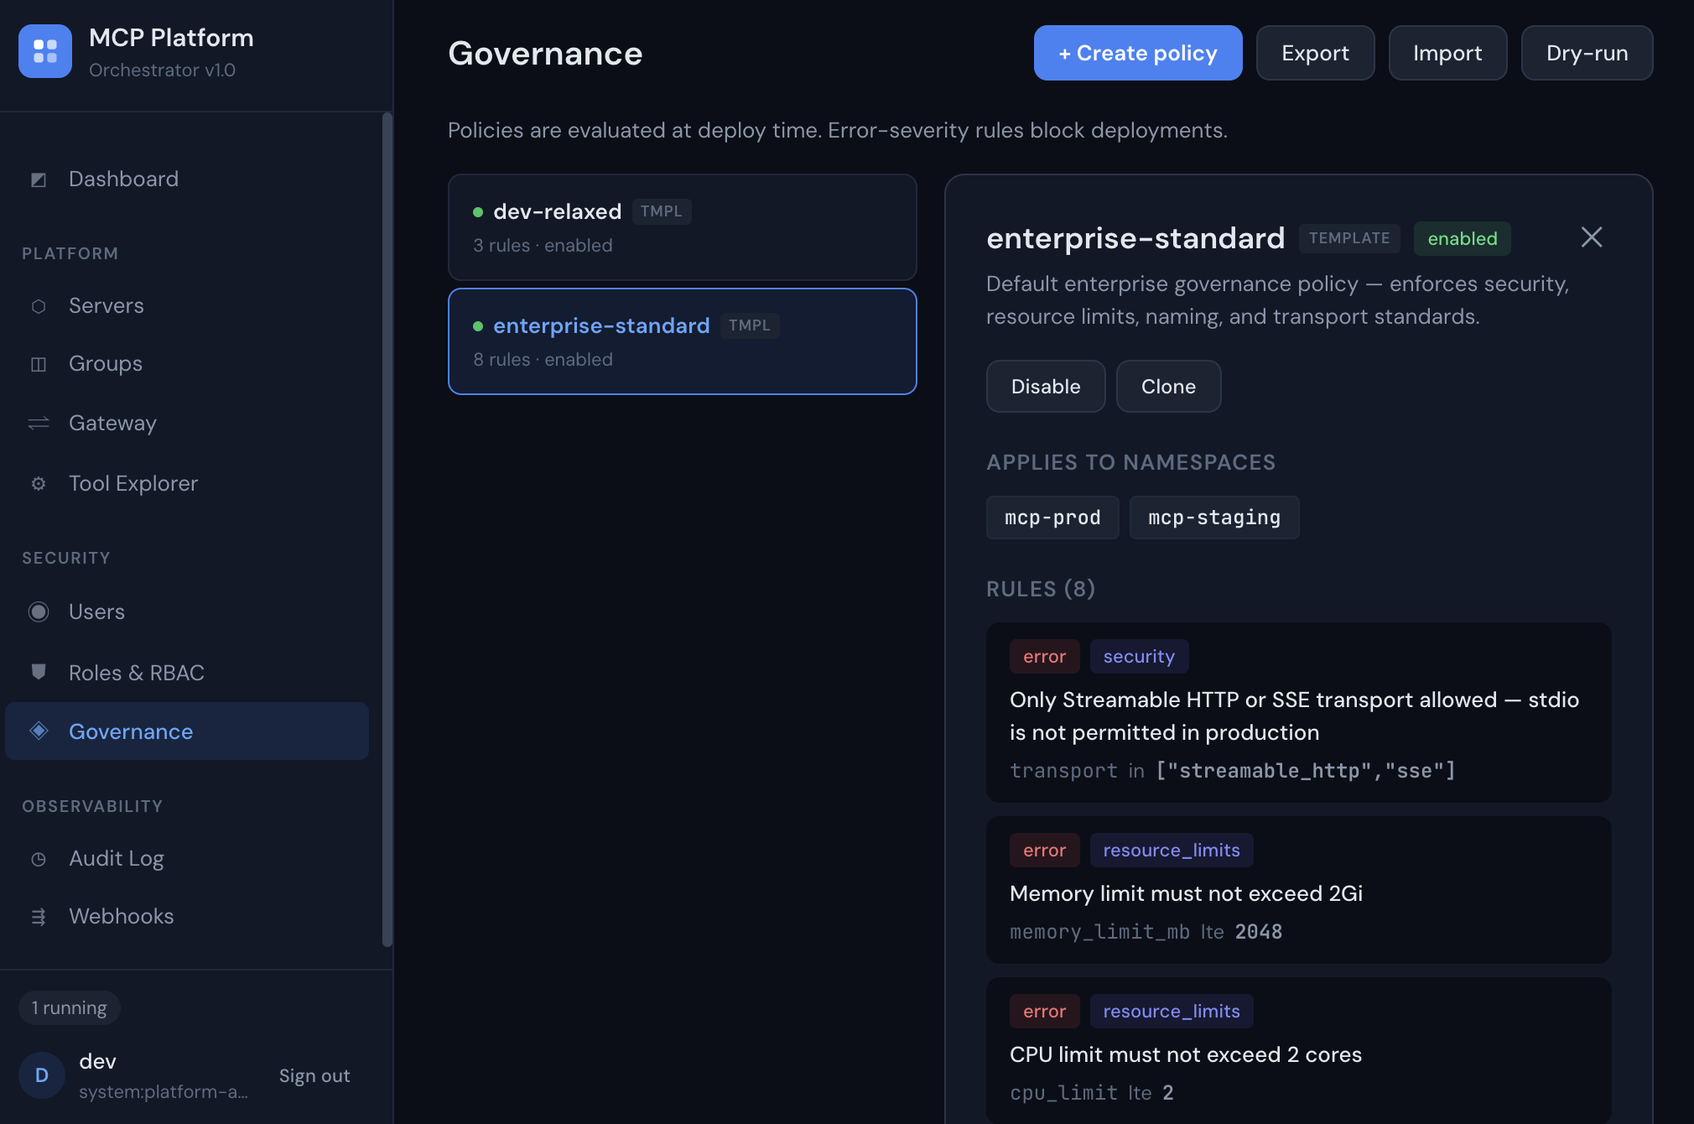
Task: Click error badge on the transport rule
Action: point(1044,657)
